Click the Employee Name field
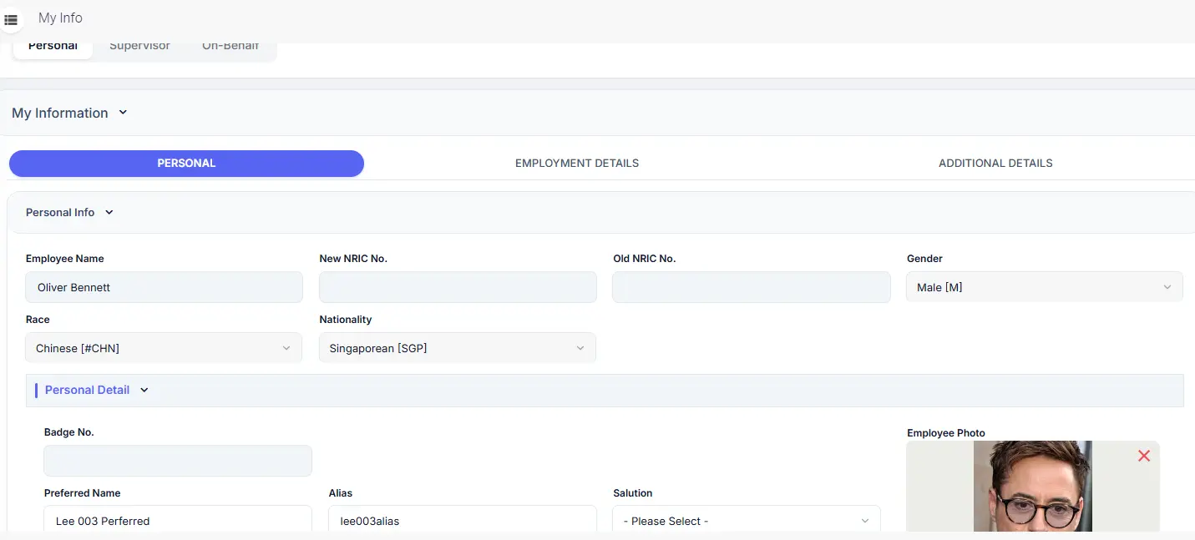The image size is (1195, 540). [x=164, y=287]
